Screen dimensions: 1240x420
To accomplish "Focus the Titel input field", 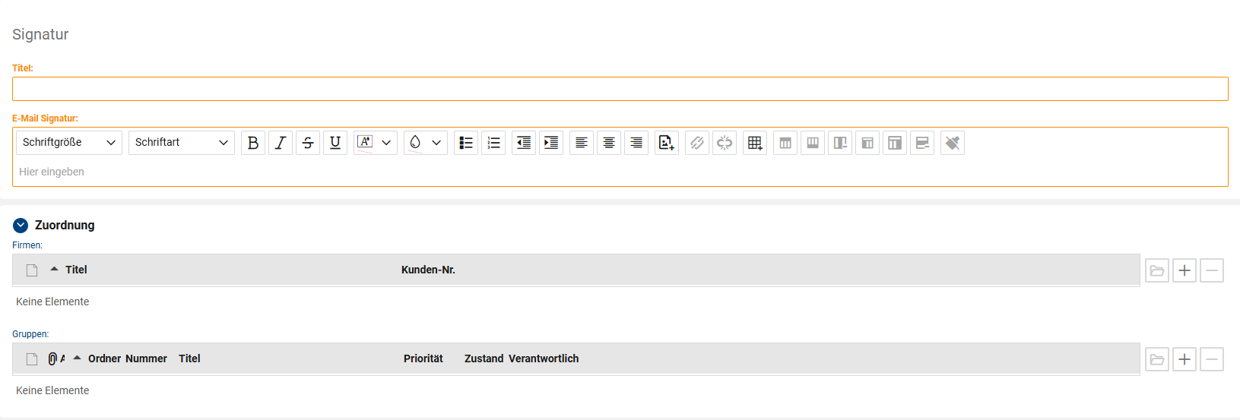I will pyautogui.click(x=620, y=89).
